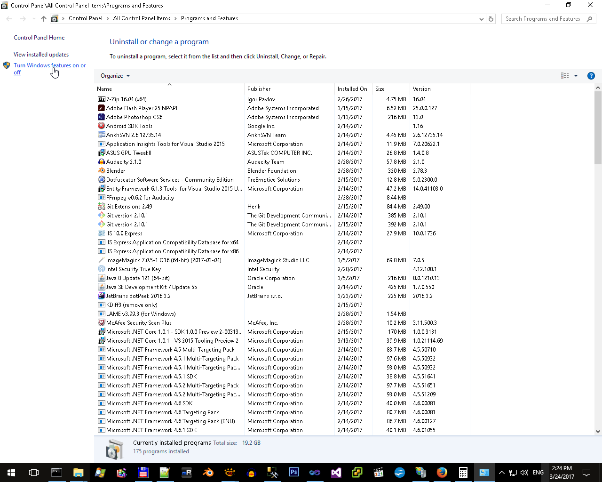The height and width of the screenshot is (482, 602).
Task: Click the ASUS GPU TweakII icon
Action: 101,153
